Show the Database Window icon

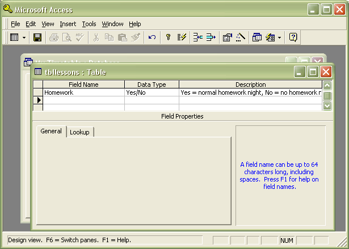257,37
